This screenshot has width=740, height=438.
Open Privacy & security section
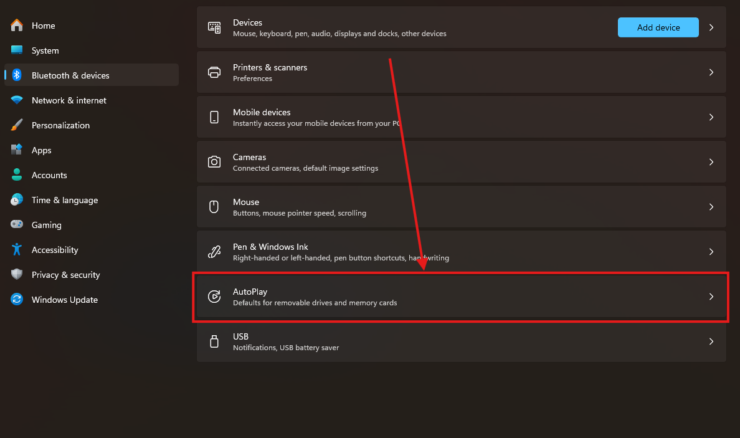click(92, 275)
